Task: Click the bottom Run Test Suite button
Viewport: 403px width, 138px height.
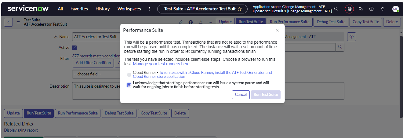Action: (x=39, y=113)
